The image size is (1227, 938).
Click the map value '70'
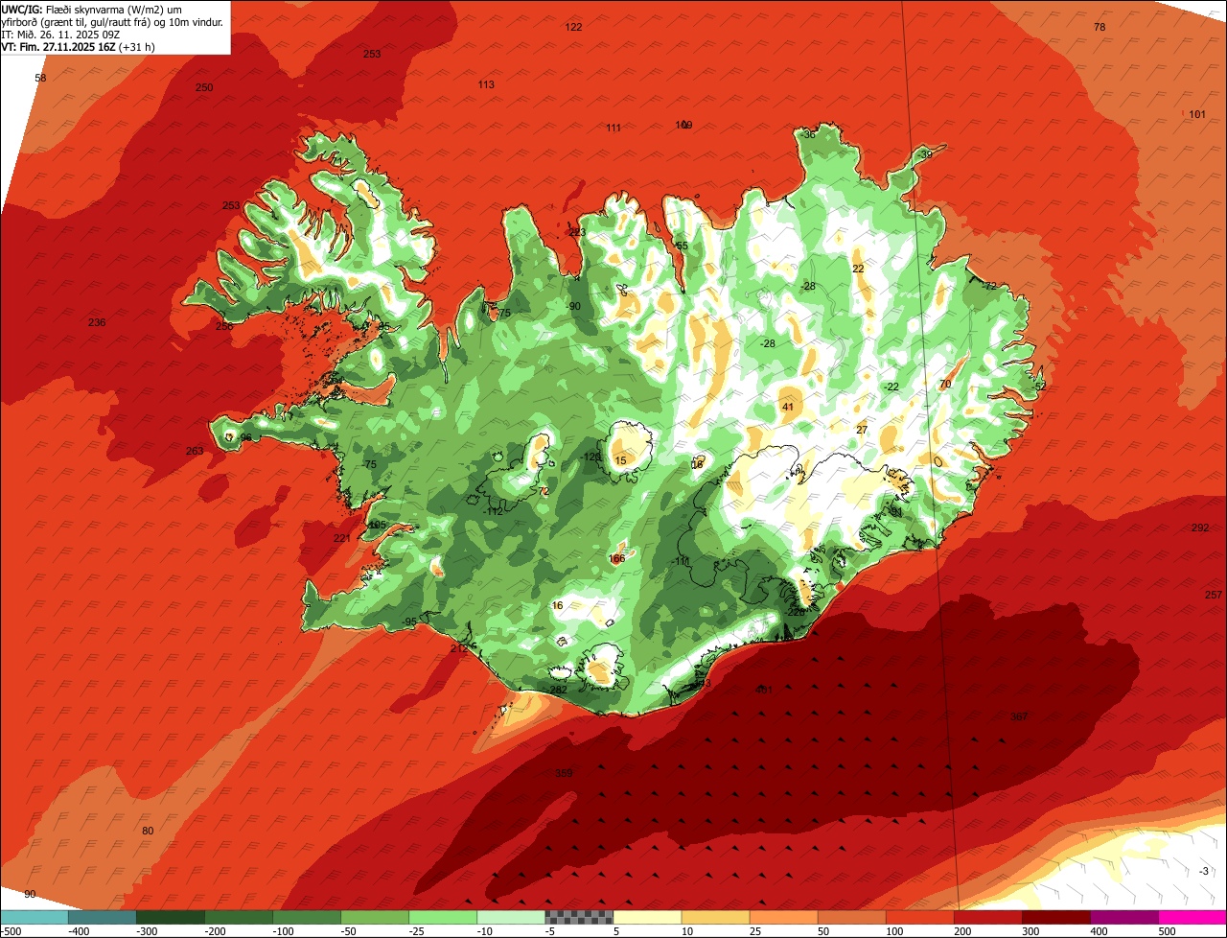pyautogui.click(x=945, y=385)
